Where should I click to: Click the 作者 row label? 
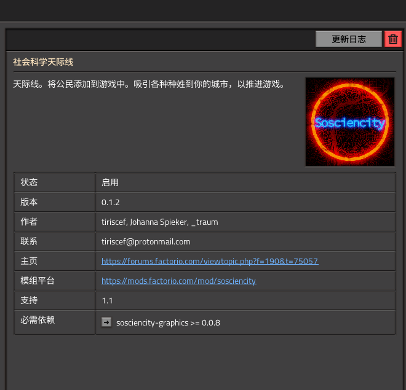click(29, 222)
